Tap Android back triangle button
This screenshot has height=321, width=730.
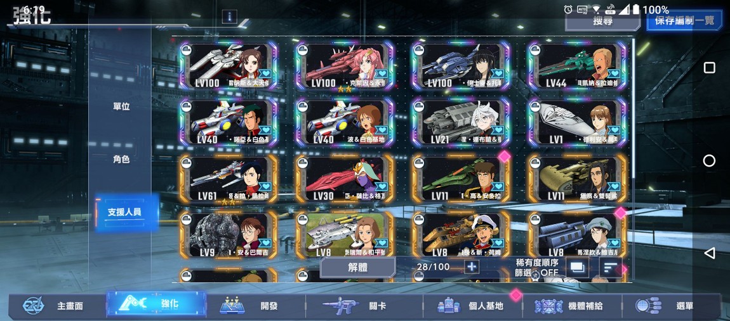(x=709, y=253)
